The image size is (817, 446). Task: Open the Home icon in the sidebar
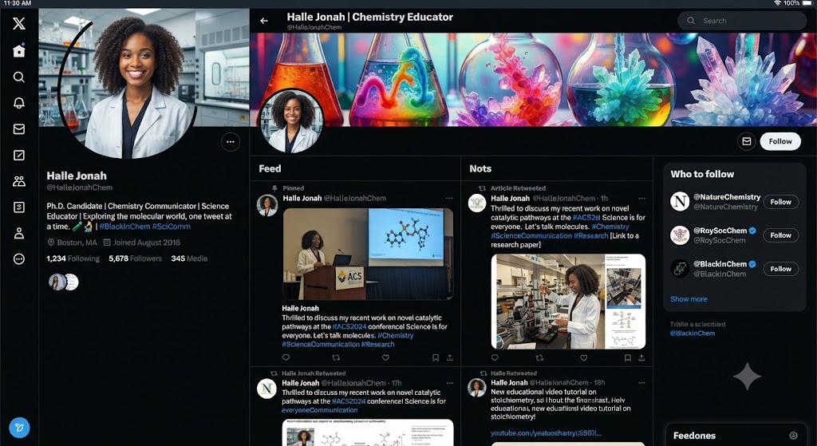pos(19,50)
